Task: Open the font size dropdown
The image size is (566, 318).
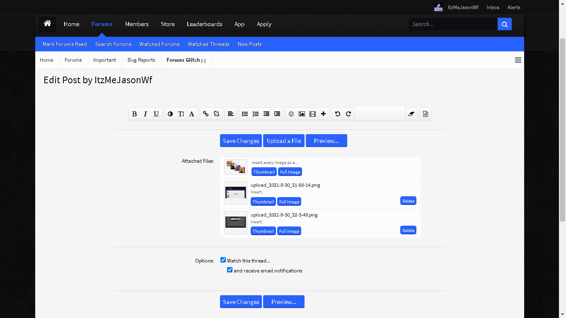Action: pyautogui.click(x=181, y=114)
